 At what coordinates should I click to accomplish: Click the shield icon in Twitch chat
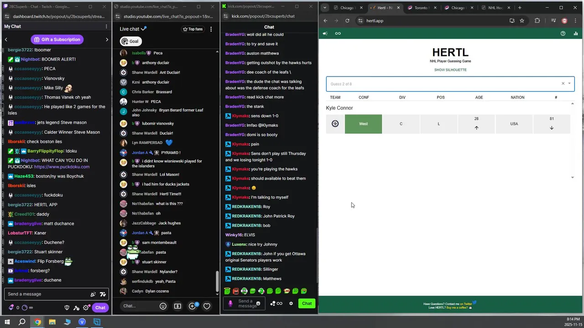tap(67, 307)
